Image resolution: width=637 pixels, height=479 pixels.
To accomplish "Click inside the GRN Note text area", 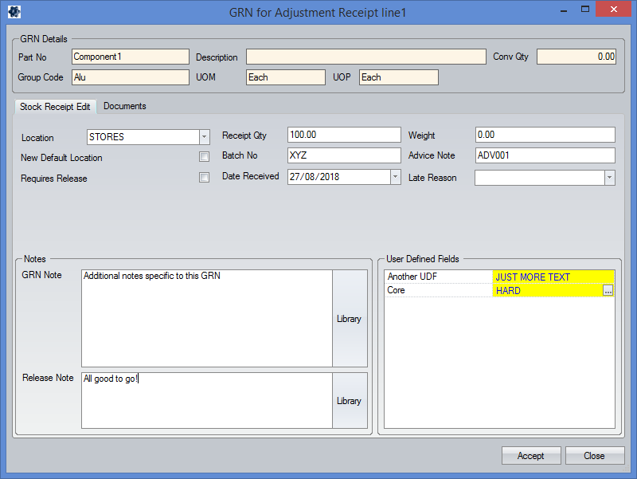I will [206, 319].
